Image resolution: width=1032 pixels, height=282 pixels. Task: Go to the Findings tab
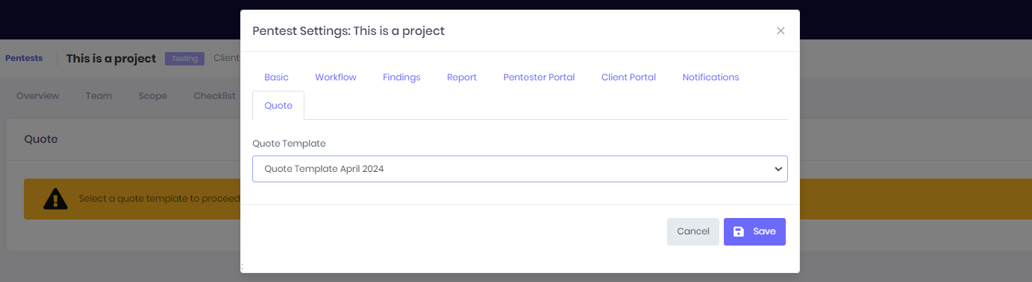pos(401,77)
